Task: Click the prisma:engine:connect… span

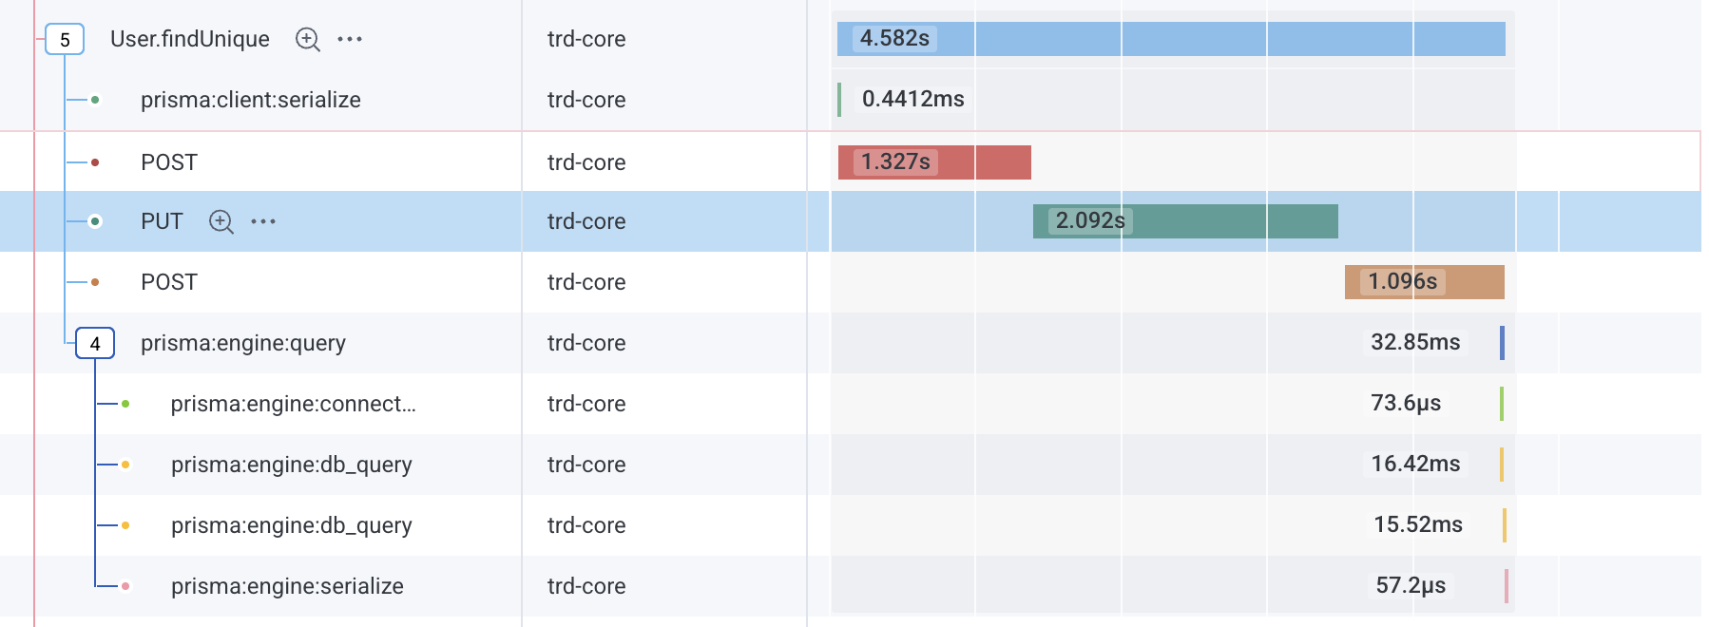Action: point(293,404)
